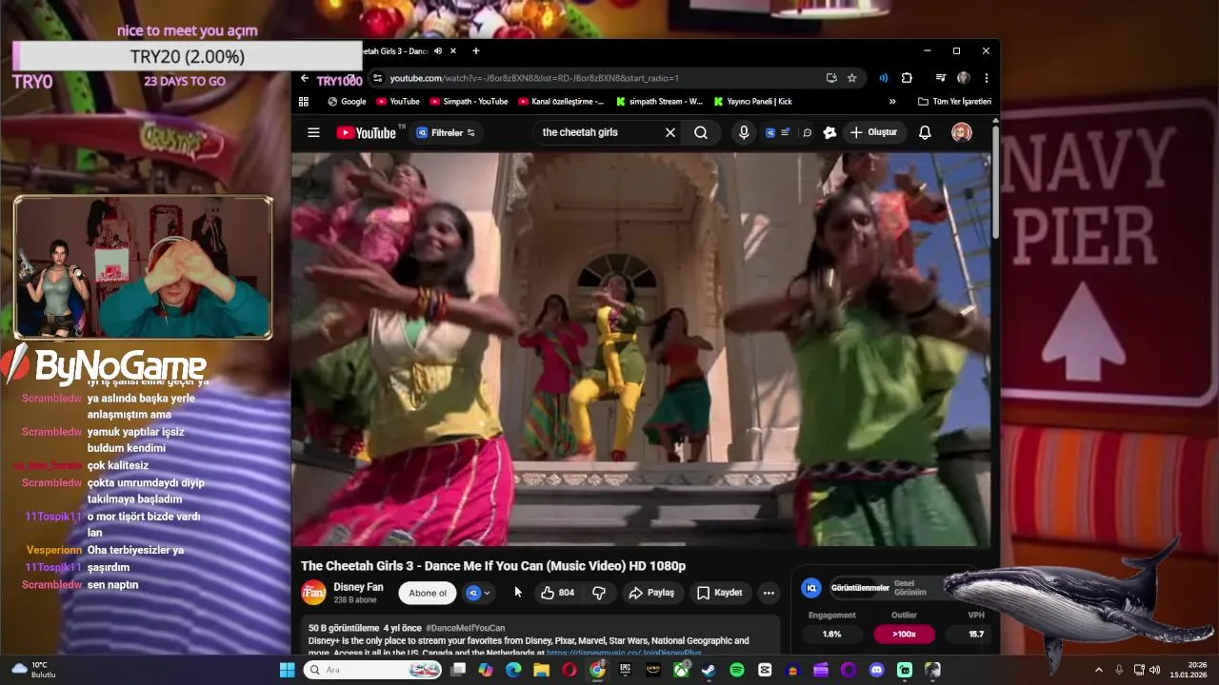
Task: Open the chat bubble extension icon
Action: pos(807,132)
